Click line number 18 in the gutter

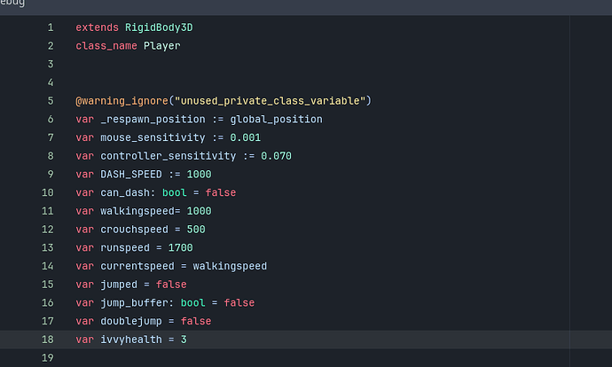click(48, 340)
